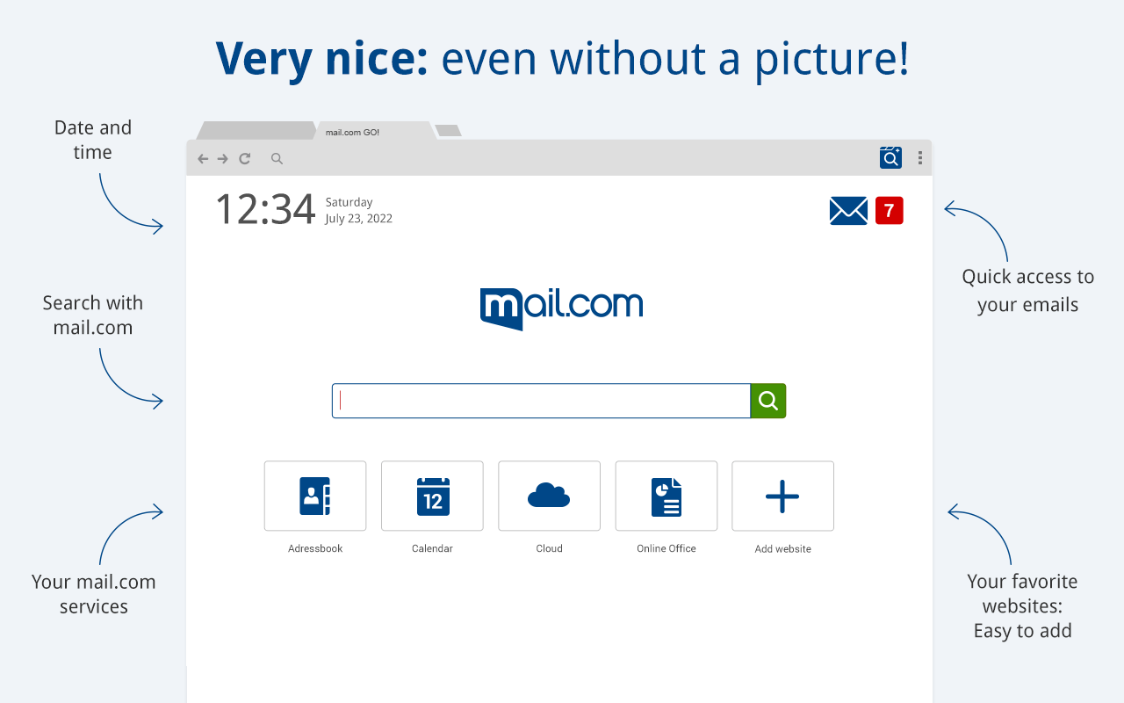Click the browser forward arrow

click(x=223, y=159)
